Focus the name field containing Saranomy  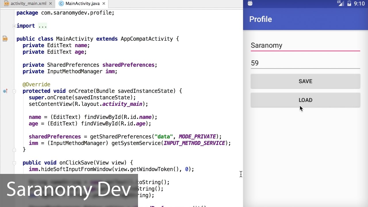pos(305,45)
